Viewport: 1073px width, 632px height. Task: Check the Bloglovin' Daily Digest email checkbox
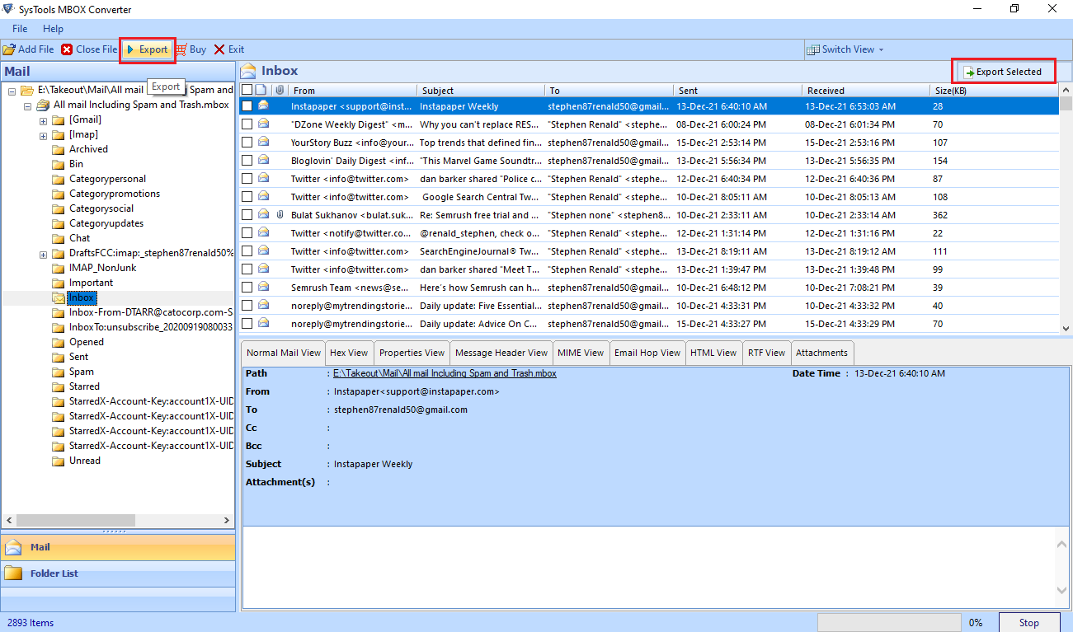(247, 161)
